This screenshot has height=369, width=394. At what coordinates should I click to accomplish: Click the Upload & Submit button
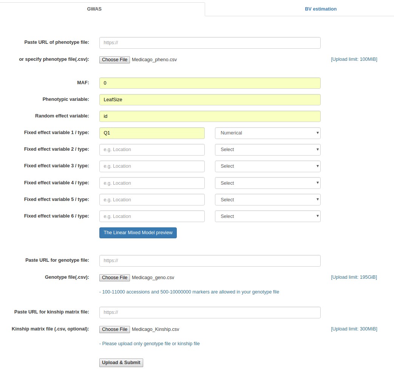coord(121,363)
